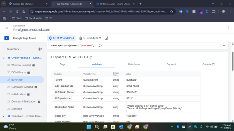Switch to the Data Layer tab
Viewport: 234px width, 131px height.
coord(134,64)
